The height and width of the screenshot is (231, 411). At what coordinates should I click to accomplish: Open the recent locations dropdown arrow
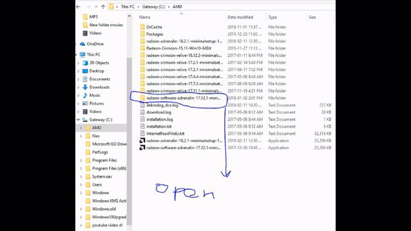[96, 7]
